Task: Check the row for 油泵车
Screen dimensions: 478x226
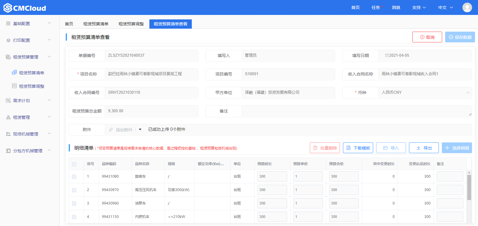Action: pos(74,204)
